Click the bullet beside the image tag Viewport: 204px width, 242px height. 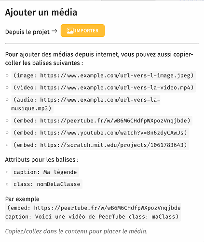click(7, 76)
